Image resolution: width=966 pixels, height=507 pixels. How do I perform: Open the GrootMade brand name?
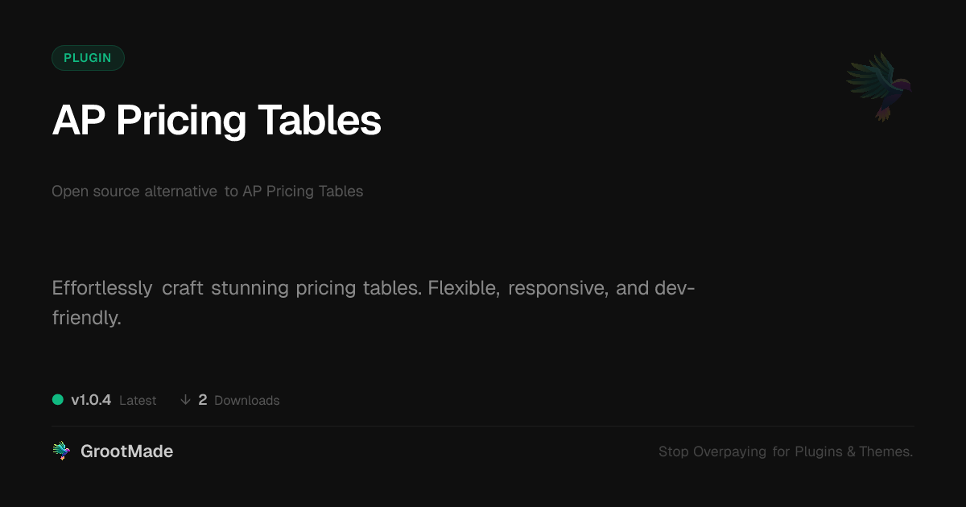tap(126, 451)
